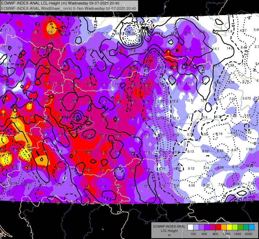259x239 pixels.
Task: Select the dark green legend color swatch
Action: coord(240,227)
